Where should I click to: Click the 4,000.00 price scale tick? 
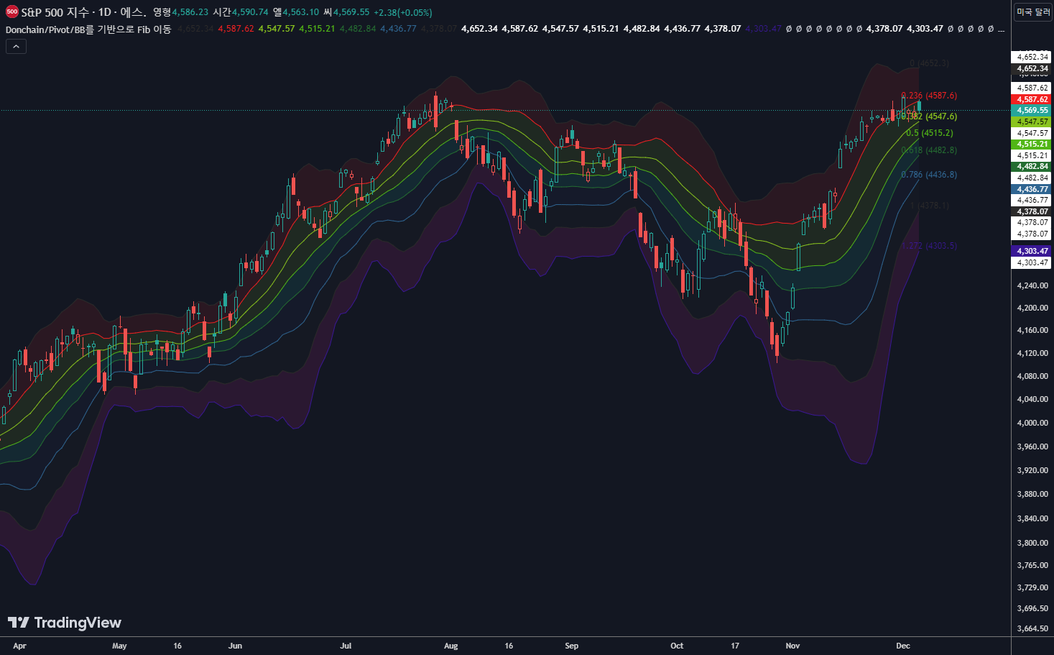[x=1032, y=423]
